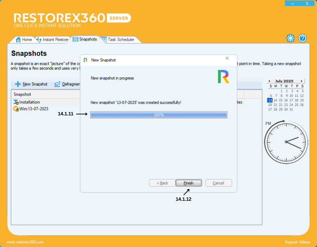
Task: Click the Snapshots tab list icon
Action: pyautogui.click(x=75, y=39)
